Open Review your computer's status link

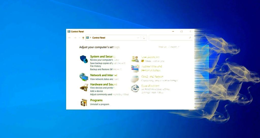pos(104,60)
